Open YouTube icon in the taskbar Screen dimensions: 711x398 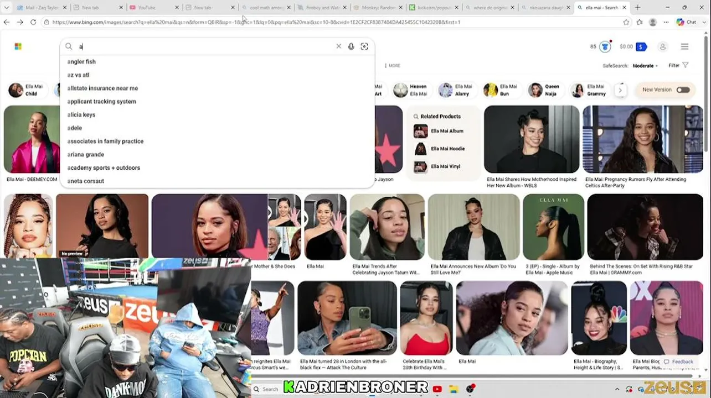point(437,389)
